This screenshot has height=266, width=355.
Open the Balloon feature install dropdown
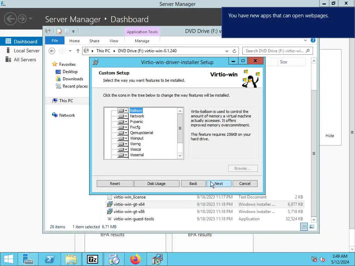click(x=123, y=110)
